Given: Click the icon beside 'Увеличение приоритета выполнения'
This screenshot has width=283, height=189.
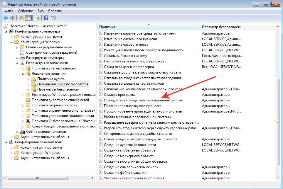Looking at the screenshot, I should [101, 178].
